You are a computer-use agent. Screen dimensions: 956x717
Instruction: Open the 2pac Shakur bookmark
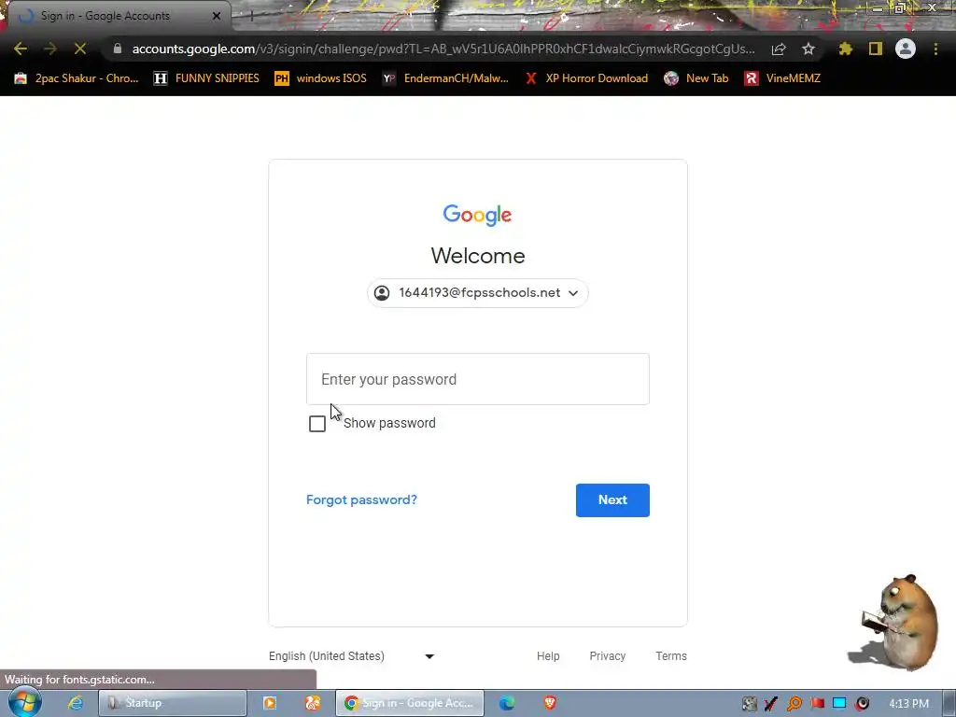pyautogui.click(x=77, y=78)
